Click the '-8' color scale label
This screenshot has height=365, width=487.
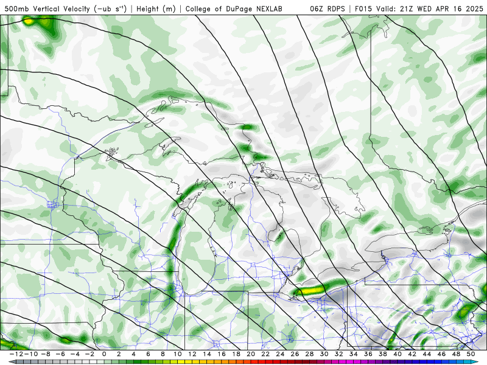(x=45, y=354)
